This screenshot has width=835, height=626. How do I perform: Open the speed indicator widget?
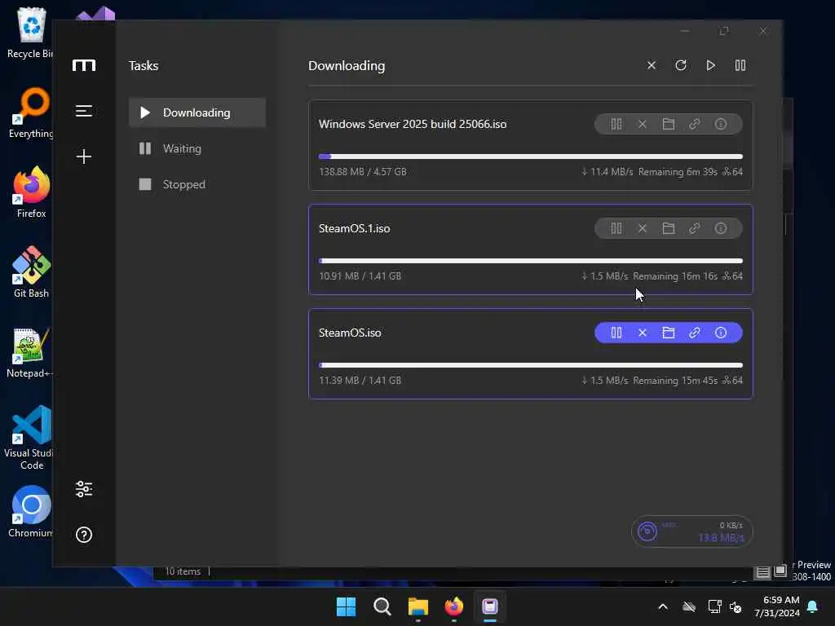691,531
